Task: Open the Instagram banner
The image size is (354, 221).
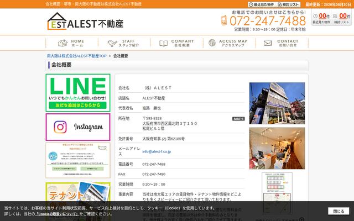Action: click(78, 127)
